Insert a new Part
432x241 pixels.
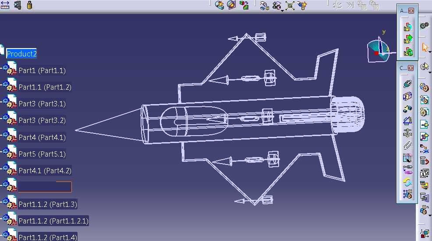pyautogui.click(x=424, y=112)
